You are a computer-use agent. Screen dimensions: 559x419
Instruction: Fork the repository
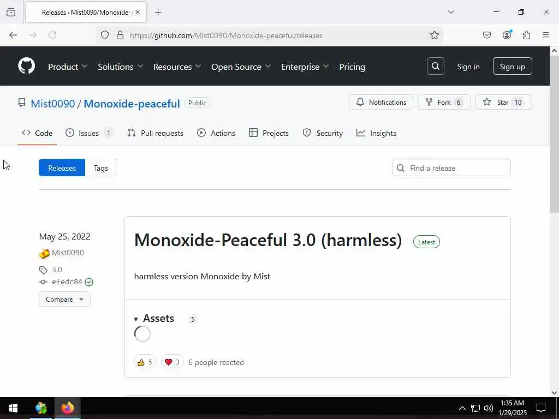[444, 102]
